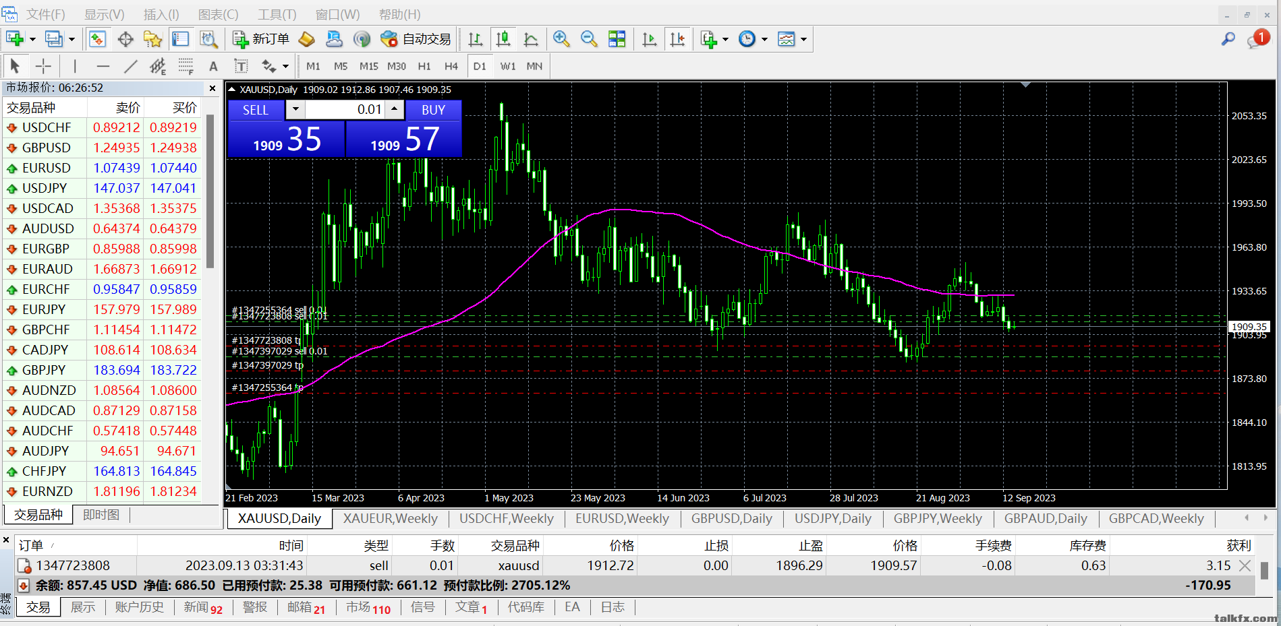Expand the profiles dropdown arrow
This screenshot has height=626, width=1281.
72,39
